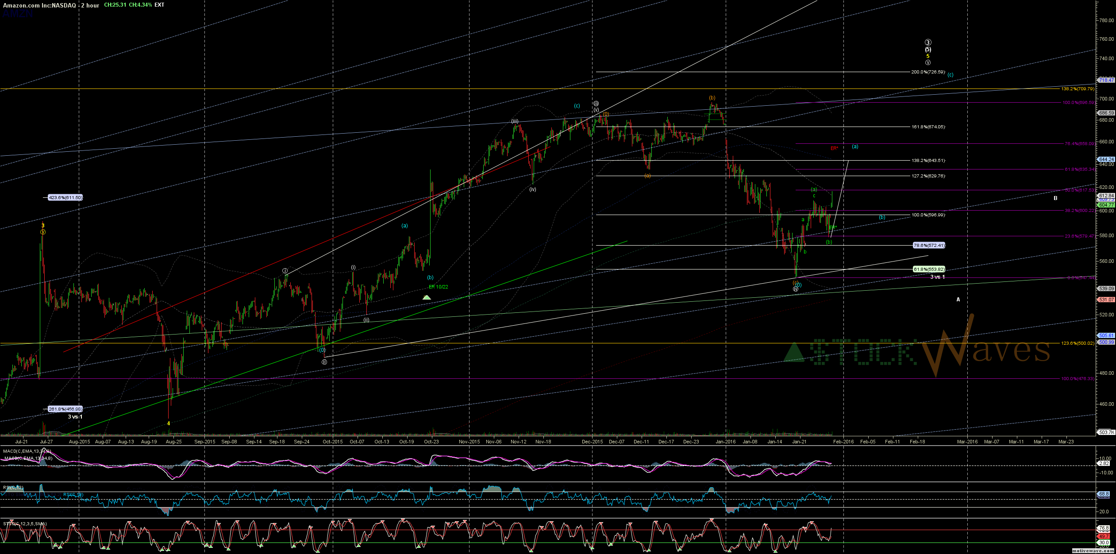The height and width of the screenshot is (554, 1116).
Task: Select the MACD value tag 2.82
Action: tap(1104, 463)
